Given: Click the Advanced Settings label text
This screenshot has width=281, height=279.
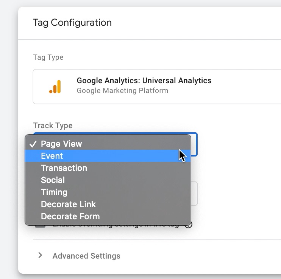Looking at the screenshot, I should tap(86, 256).
